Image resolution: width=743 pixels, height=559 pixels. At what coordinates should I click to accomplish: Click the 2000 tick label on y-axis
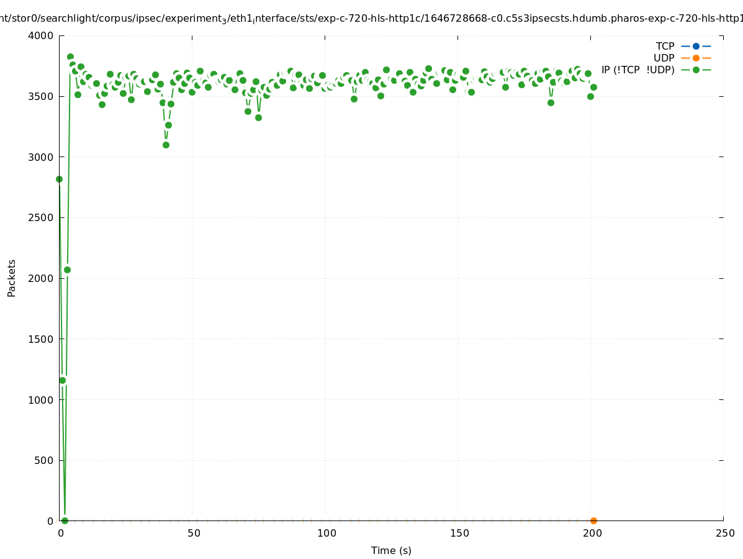[41, 278]
